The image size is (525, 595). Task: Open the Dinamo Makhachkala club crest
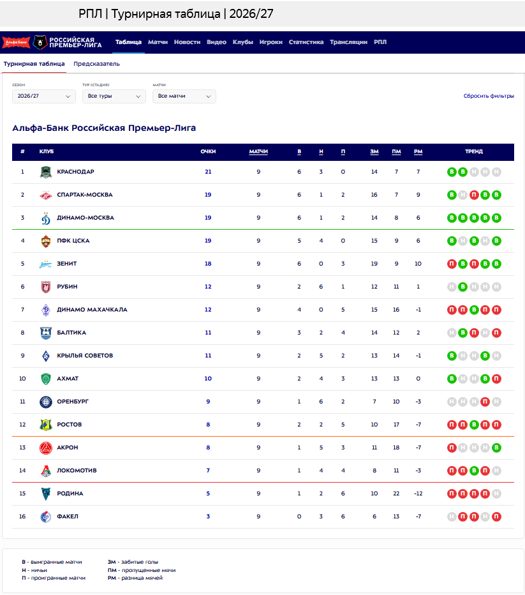[46, 310]
